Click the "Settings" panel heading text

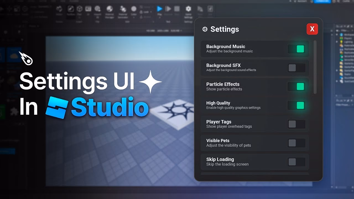[x=225, y=29]
